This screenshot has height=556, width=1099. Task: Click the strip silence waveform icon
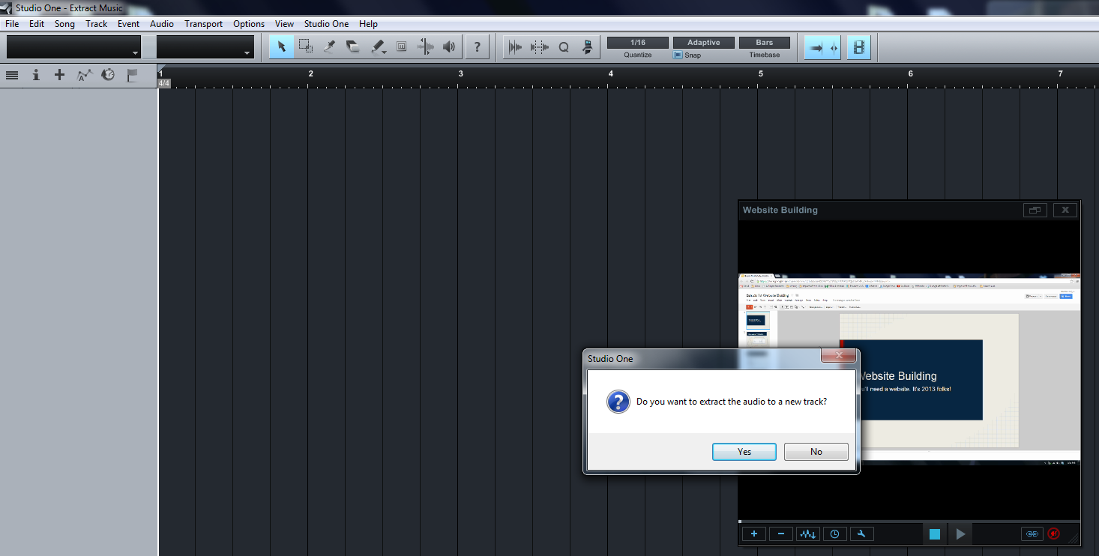pyautogui.click(x=515, y=47)
